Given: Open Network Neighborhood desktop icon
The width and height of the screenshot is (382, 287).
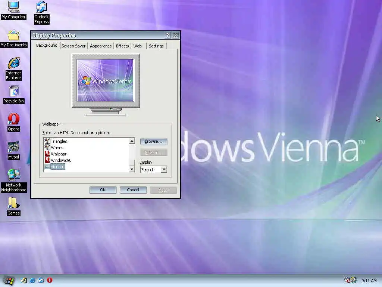Looking at the screenshot, I should pyautogui.click(x=13, y=180).
